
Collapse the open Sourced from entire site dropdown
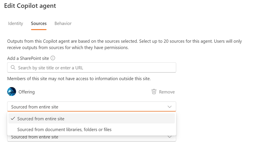point(85,107)
